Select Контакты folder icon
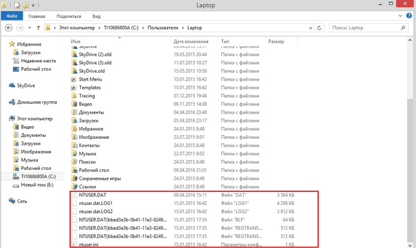This screenshot has height=248, width=416. [x=74, y=145]
